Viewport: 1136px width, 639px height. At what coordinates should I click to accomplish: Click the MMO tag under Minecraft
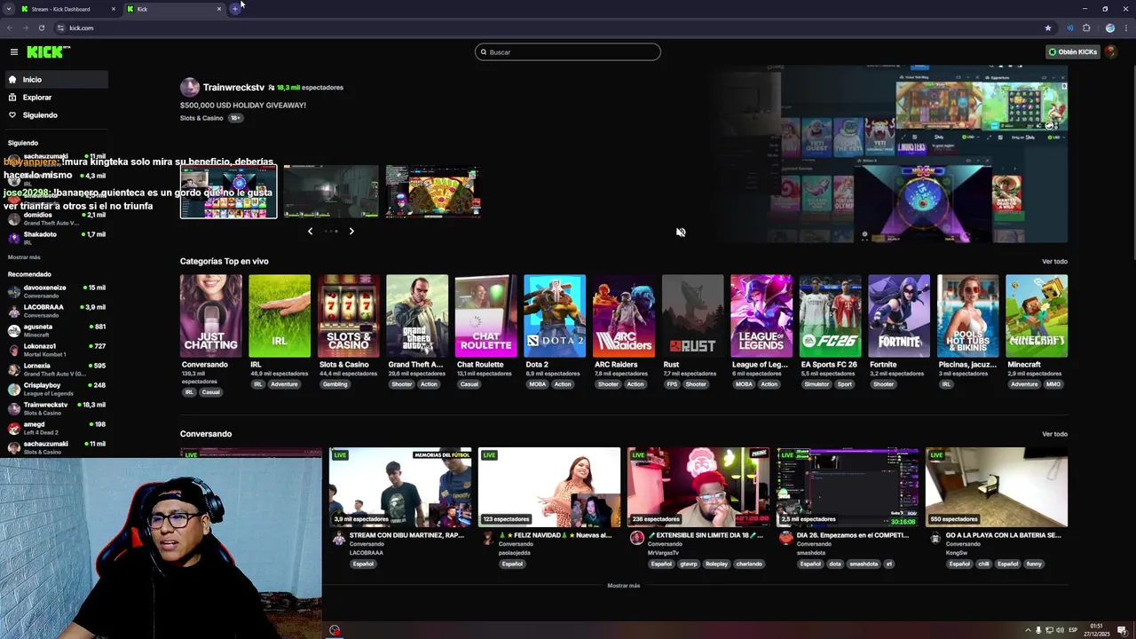coord(1053,384)
